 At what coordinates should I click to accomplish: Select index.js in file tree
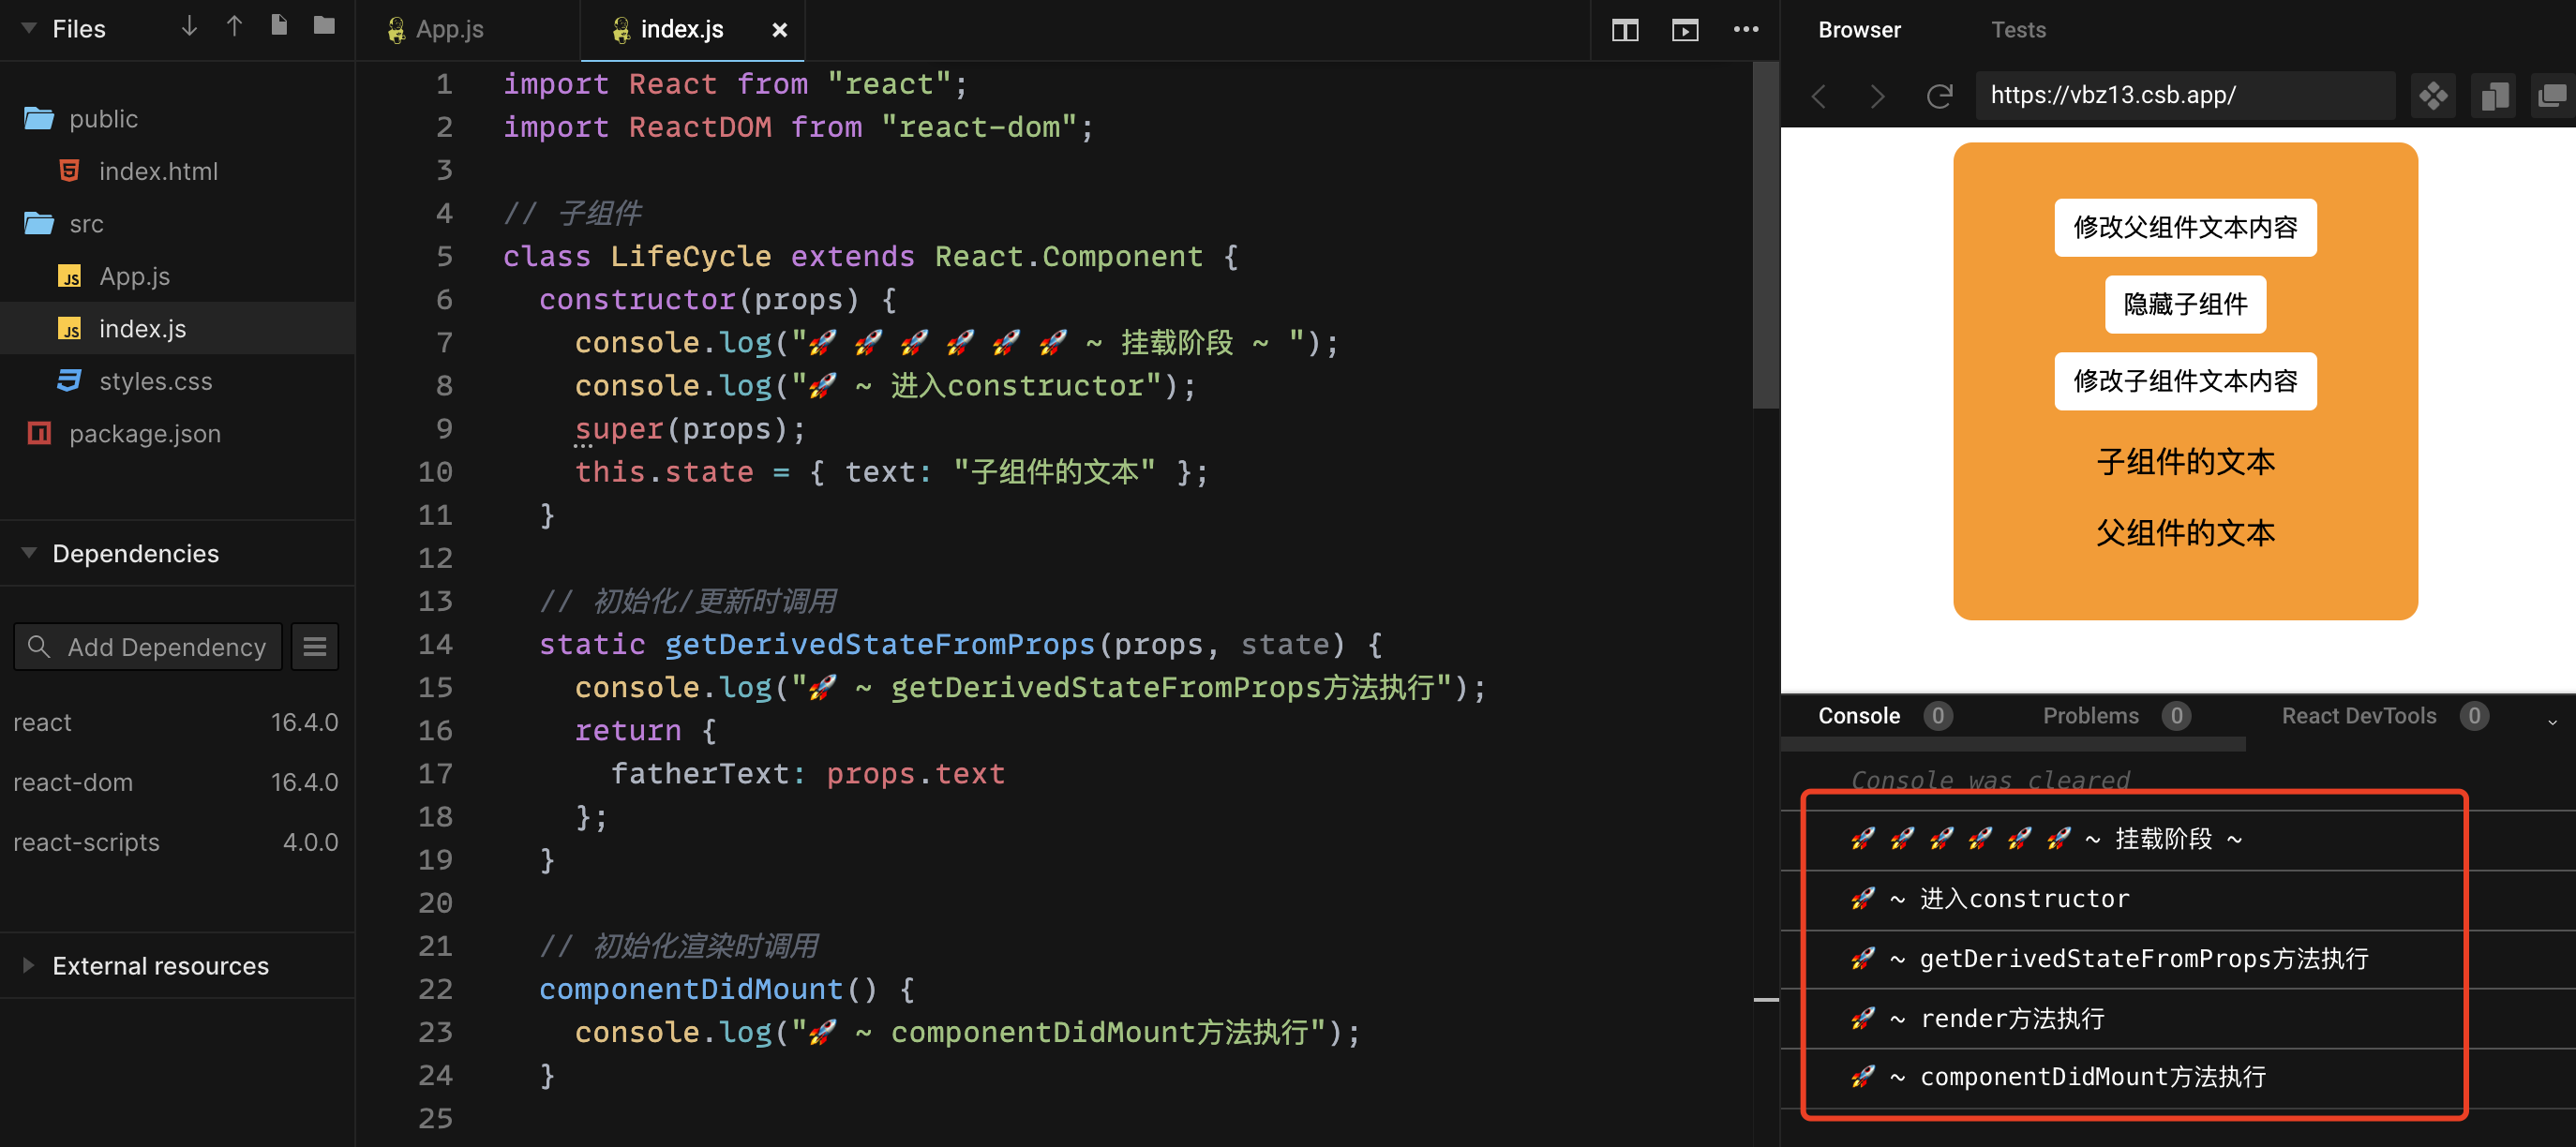[x=177, y=329]
